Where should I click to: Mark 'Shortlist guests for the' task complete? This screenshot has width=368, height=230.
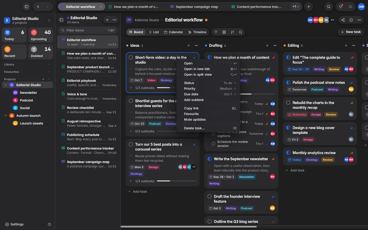[131, 101]
